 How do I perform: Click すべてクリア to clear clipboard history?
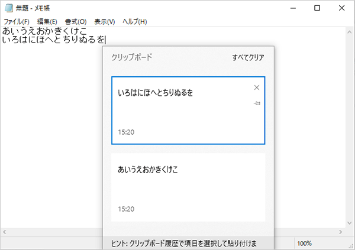[x=248, y=57]
